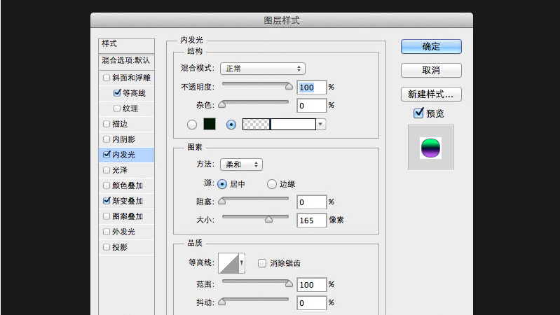This screenshot has width=560, height=315.
Task: Open the 渐变叠加 style page
Action: pyautogui.click(x=128, y=201)
